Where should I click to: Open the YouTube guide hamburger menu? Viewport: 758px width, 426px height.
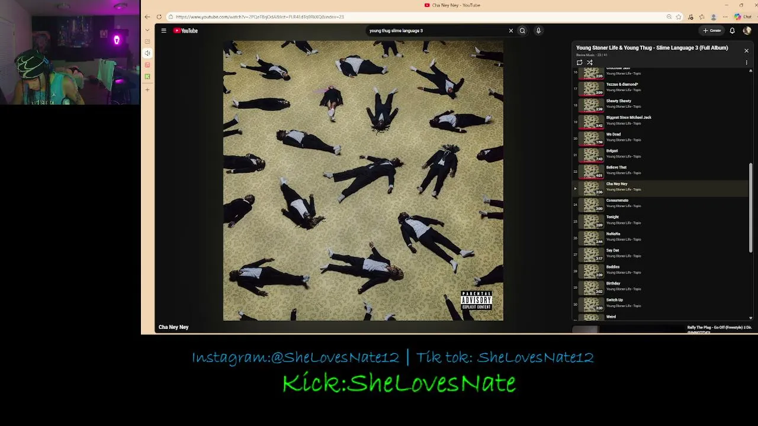[x=163, y=31]
